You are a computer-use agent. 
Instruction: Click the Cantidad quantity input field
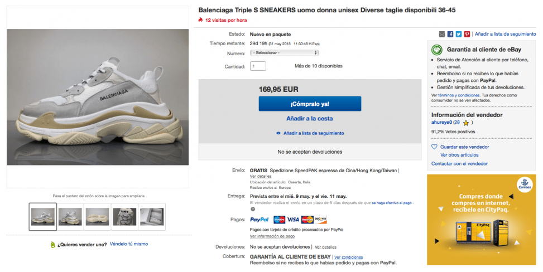(x=258, y=66)
